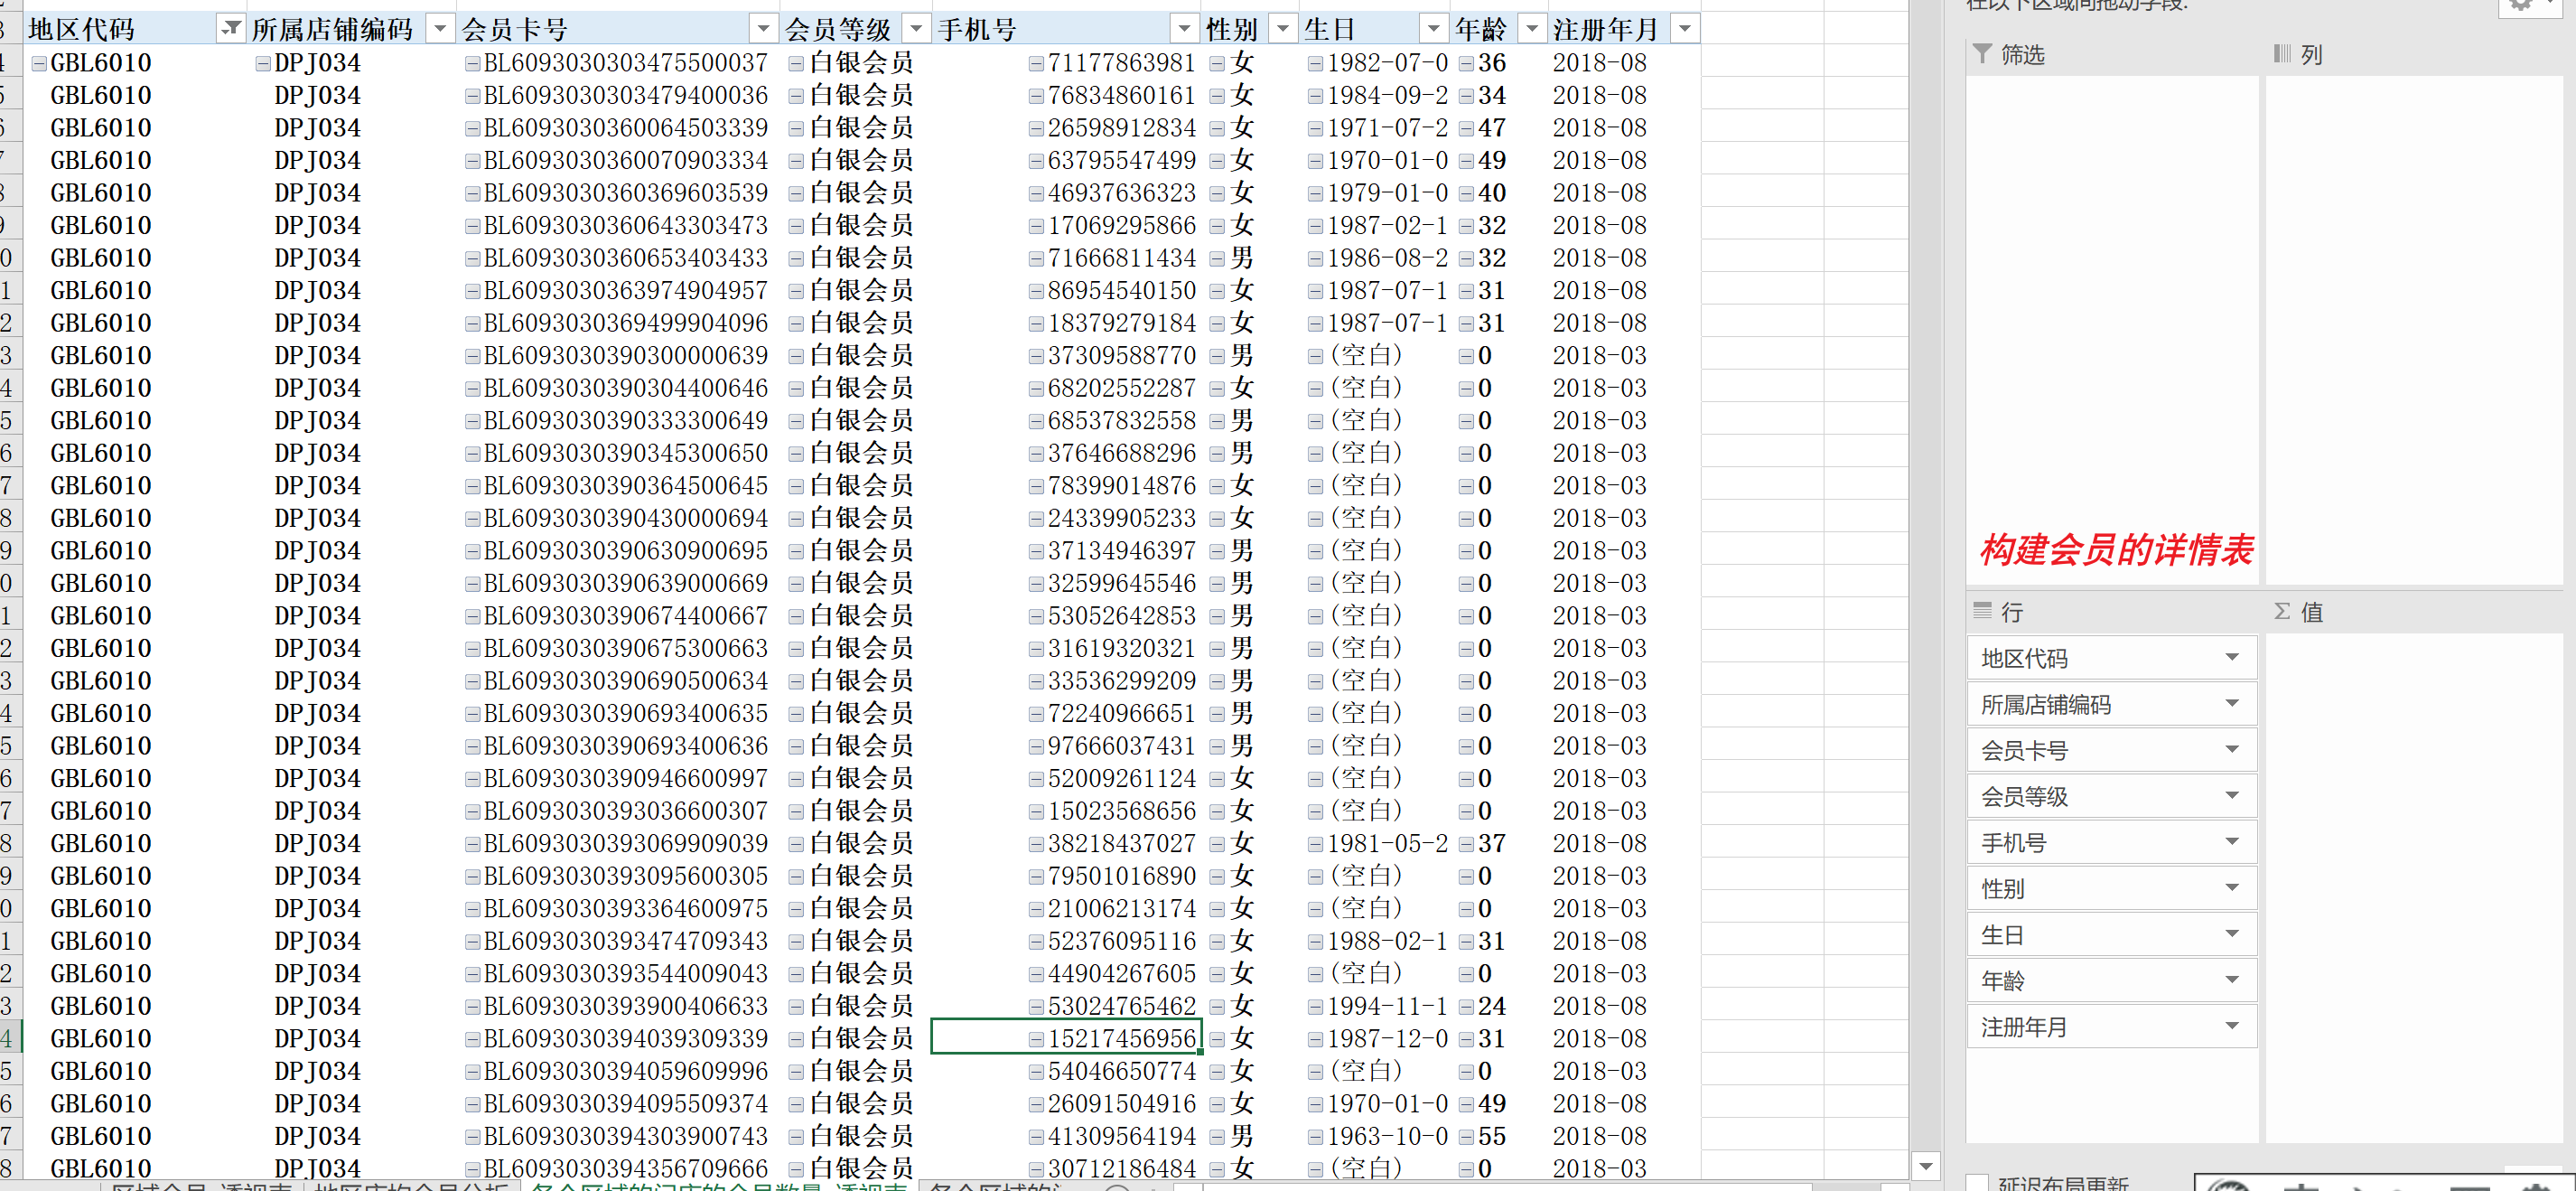This screenshot has height=1191, width=2576.
Task: Click the rows icon beside 行
Action: 1982,611
